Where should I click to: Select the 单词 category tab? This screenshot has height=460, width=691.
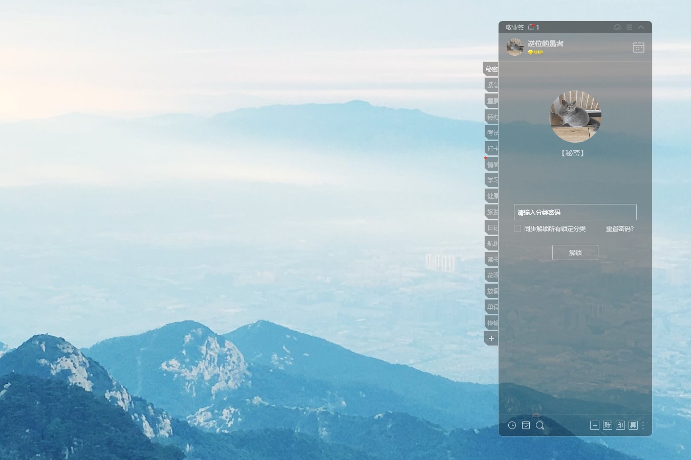[x=491, y=307]
